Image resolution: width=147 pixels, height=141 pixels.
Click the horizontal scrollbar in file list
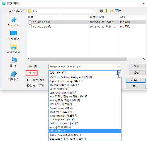(x=79, y=59)
